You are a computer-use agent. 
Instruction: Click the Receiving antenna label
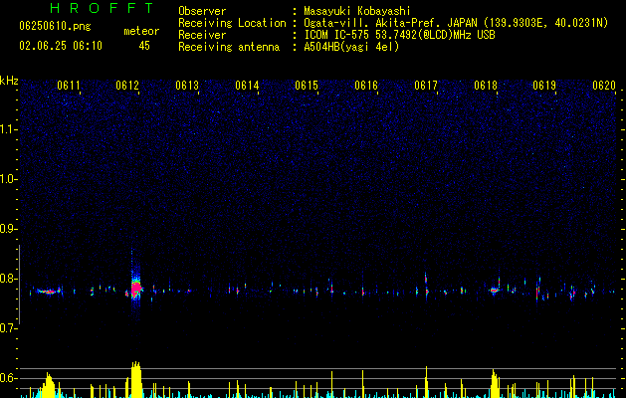229,47
